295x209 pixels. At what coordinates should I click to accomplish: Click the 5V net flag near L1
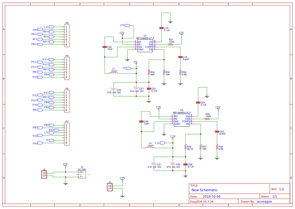[x=128, y=68]
